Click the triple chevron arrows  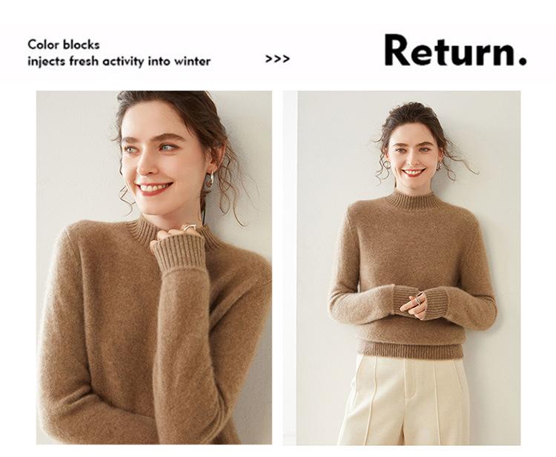(x=277, y=59)
